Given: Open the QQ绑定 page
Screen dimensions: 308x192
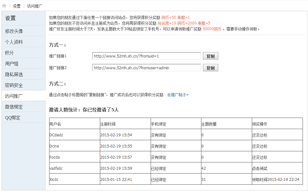Looking at the screenshot, I should point(11,117).
